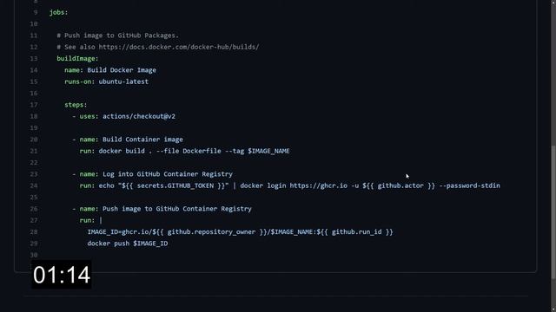Click the 'runs-on:' key

click(79, 81)
